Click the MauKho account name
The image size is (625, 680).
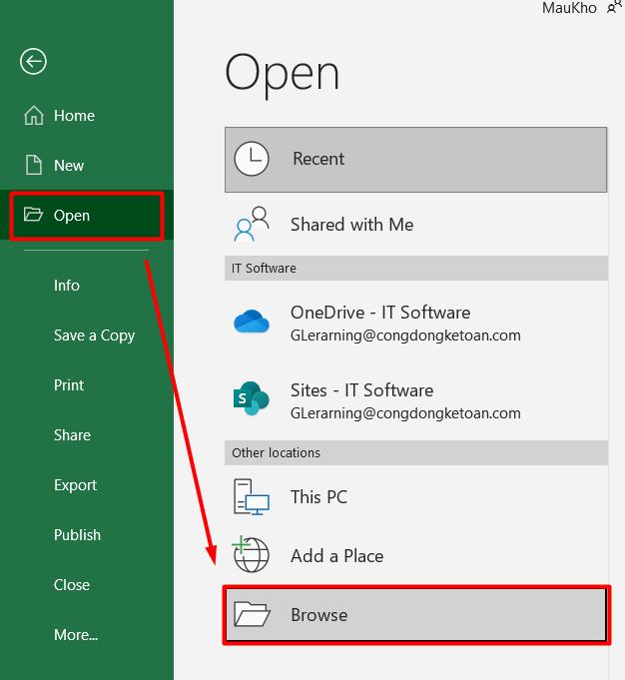coord(569,7)
